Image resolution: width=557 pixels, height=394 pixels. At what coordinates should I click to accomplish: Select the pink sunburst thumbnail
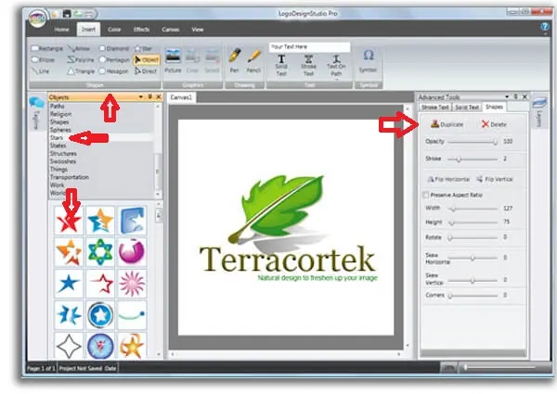(x=132, y=284)
